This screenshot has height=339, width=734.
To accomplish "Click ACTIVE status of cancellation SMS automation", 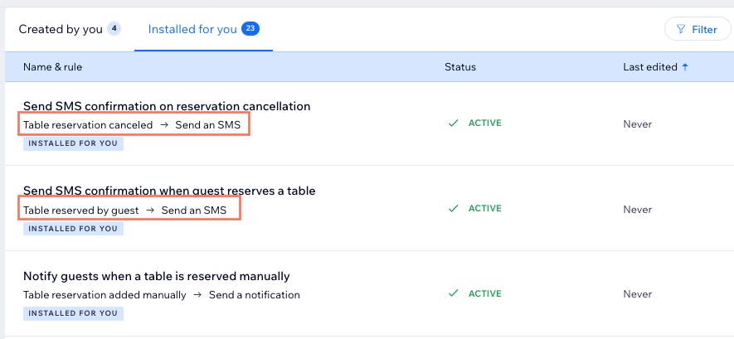I will [x=485, y=123].
